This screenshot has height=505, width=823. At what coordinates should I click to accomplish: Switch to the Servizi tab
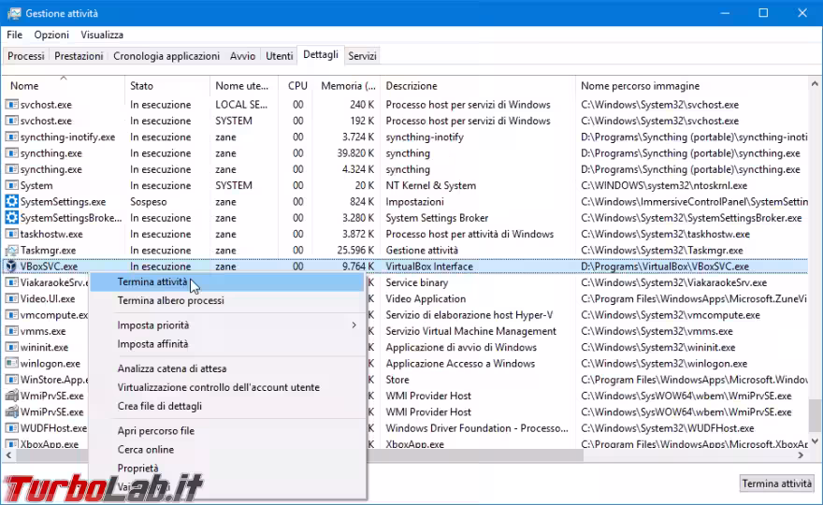click(x=362, y=56)
